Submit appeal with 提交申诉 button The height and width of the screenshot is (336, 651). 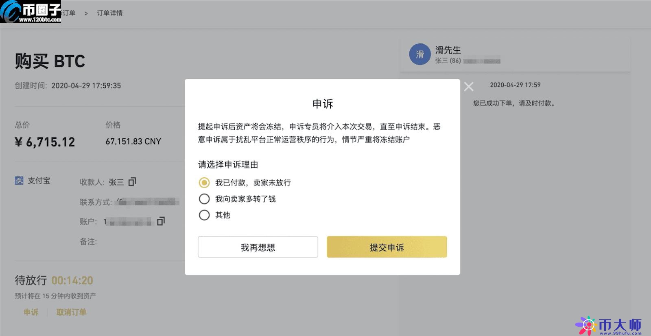pos(387,247)
